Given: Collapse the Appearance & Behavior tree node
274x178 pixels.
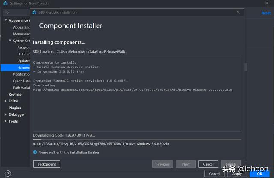Looking at the screenshot, I should (x=6, y=20).
